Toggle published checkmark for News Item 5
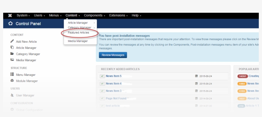 point(102,76)
